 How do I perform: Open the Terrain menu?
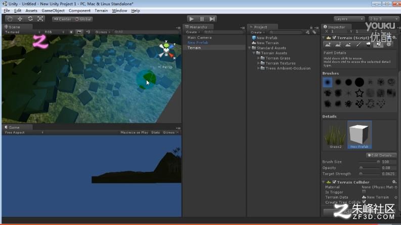tap(101, 11)
